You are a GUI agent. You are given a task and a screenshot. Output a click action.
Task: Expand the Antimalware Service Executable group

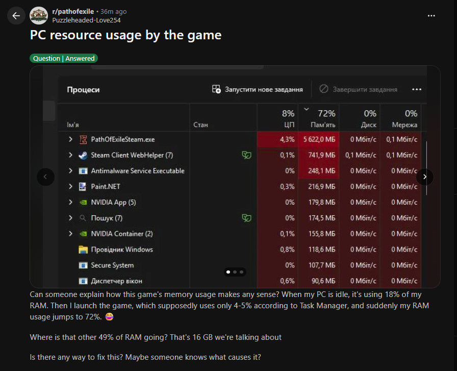[x=70, y=170]
